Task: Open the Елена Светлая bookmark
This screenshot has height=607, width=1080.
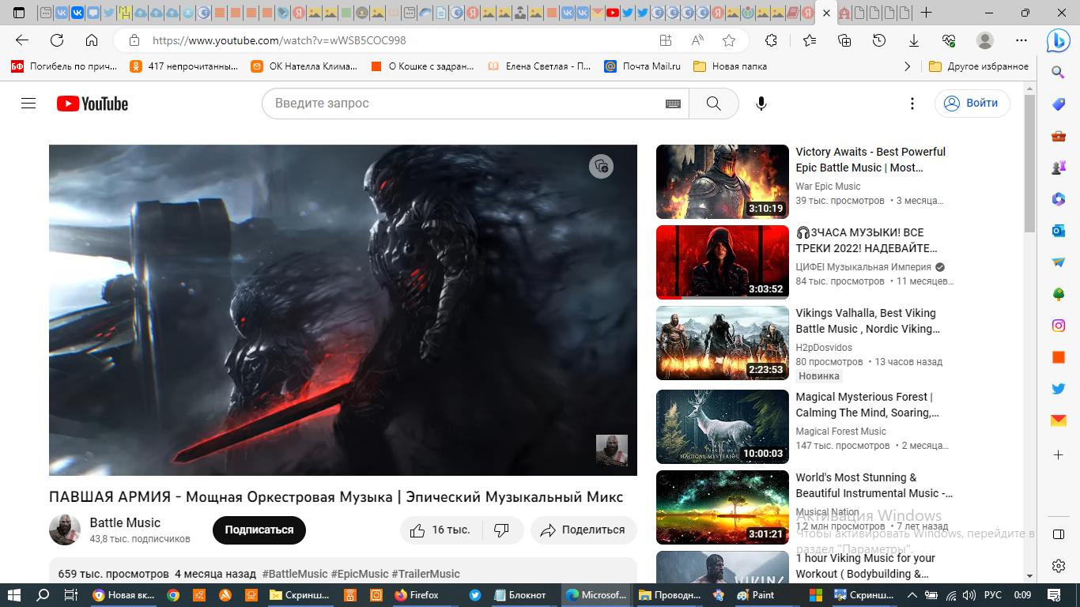Action: tap(539, 66)
